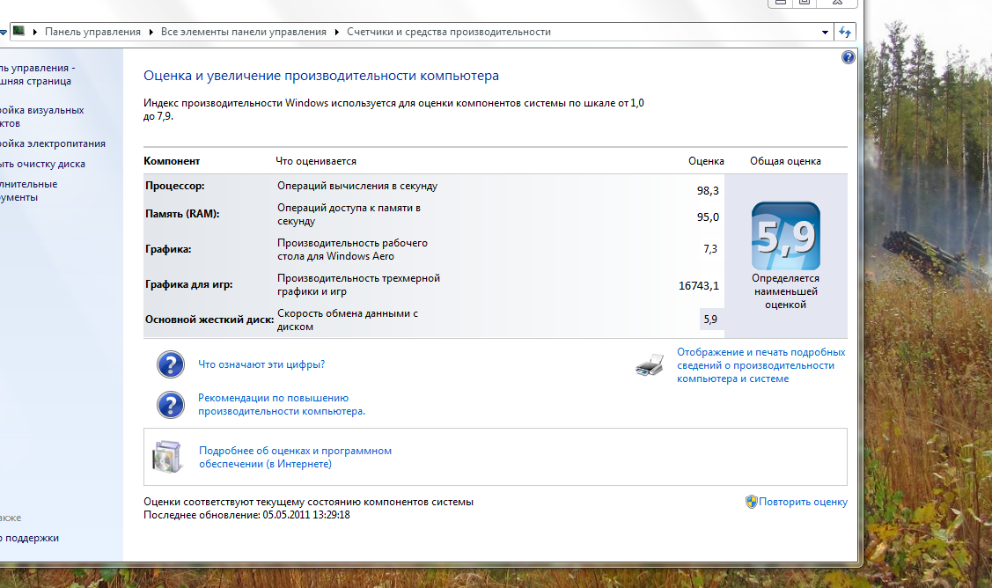Click question mark icon beside 'Рекомендации по повышению'
The width and height of the screenshot is (992, 588).
tap(170, 405)
